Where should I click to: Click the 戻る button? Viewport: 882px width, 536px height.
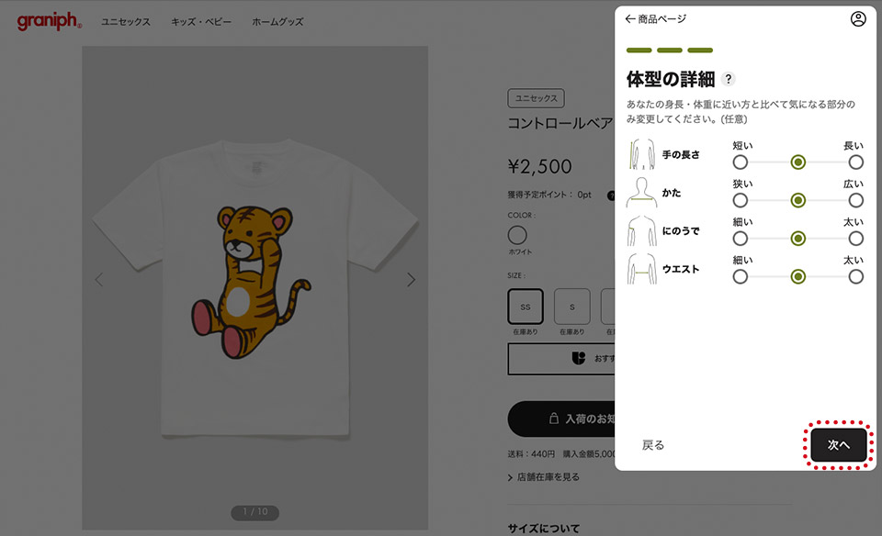[653, 445]
